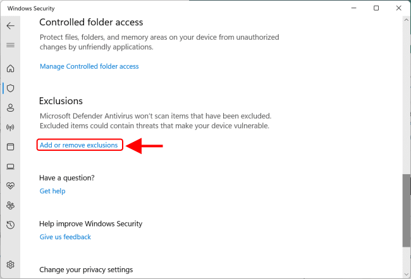The width and height of the screenshot is (411, 279).
Task: Open Account protection person icon
Action: [x=10, y=107]
